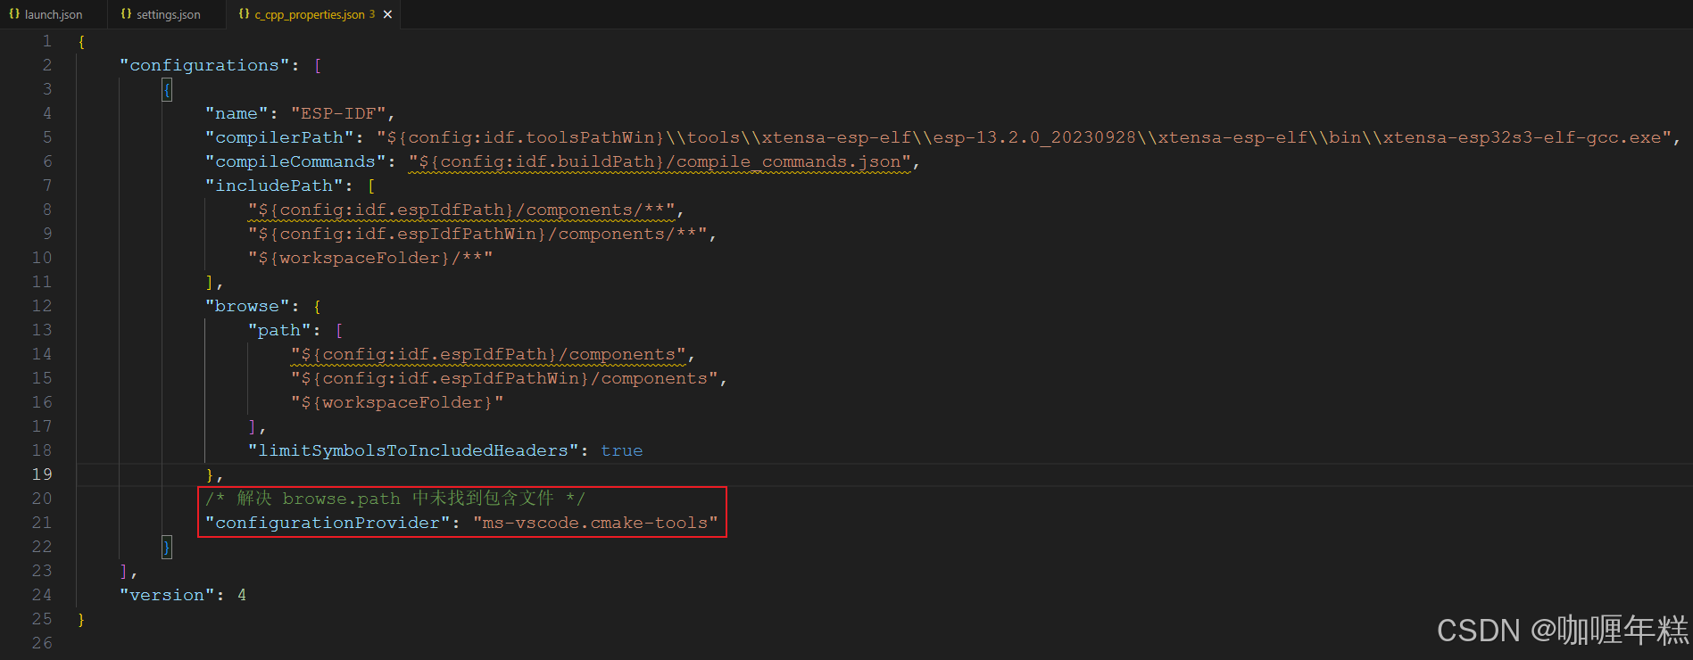The image size is (1693, 660).
Task: Click the true value on line 18
Action: click(x=622, y=450)
